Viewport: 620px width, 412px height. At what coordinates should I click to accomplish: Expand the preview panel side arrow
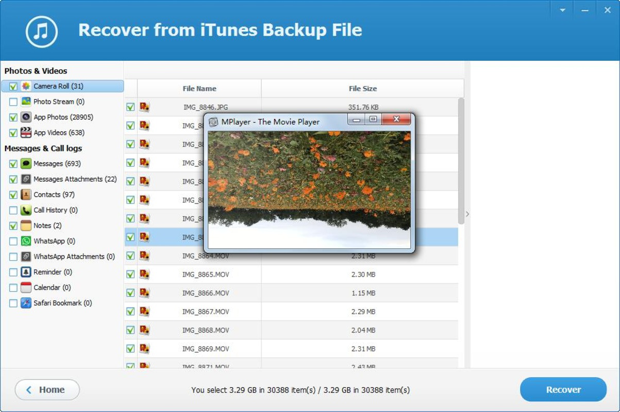click(x=467, y=214)
